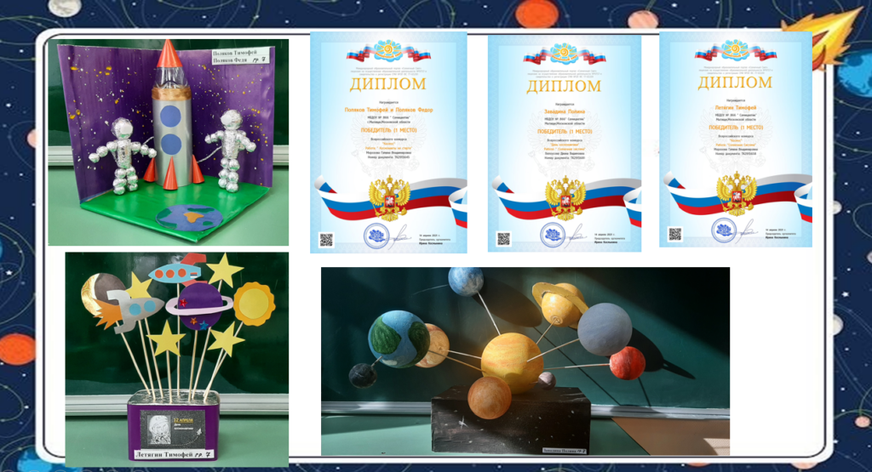Click the sun logo atop the Летягин diploma
Image resolution: width=872 pixels, height=472 pixels.
coord(735,50)
